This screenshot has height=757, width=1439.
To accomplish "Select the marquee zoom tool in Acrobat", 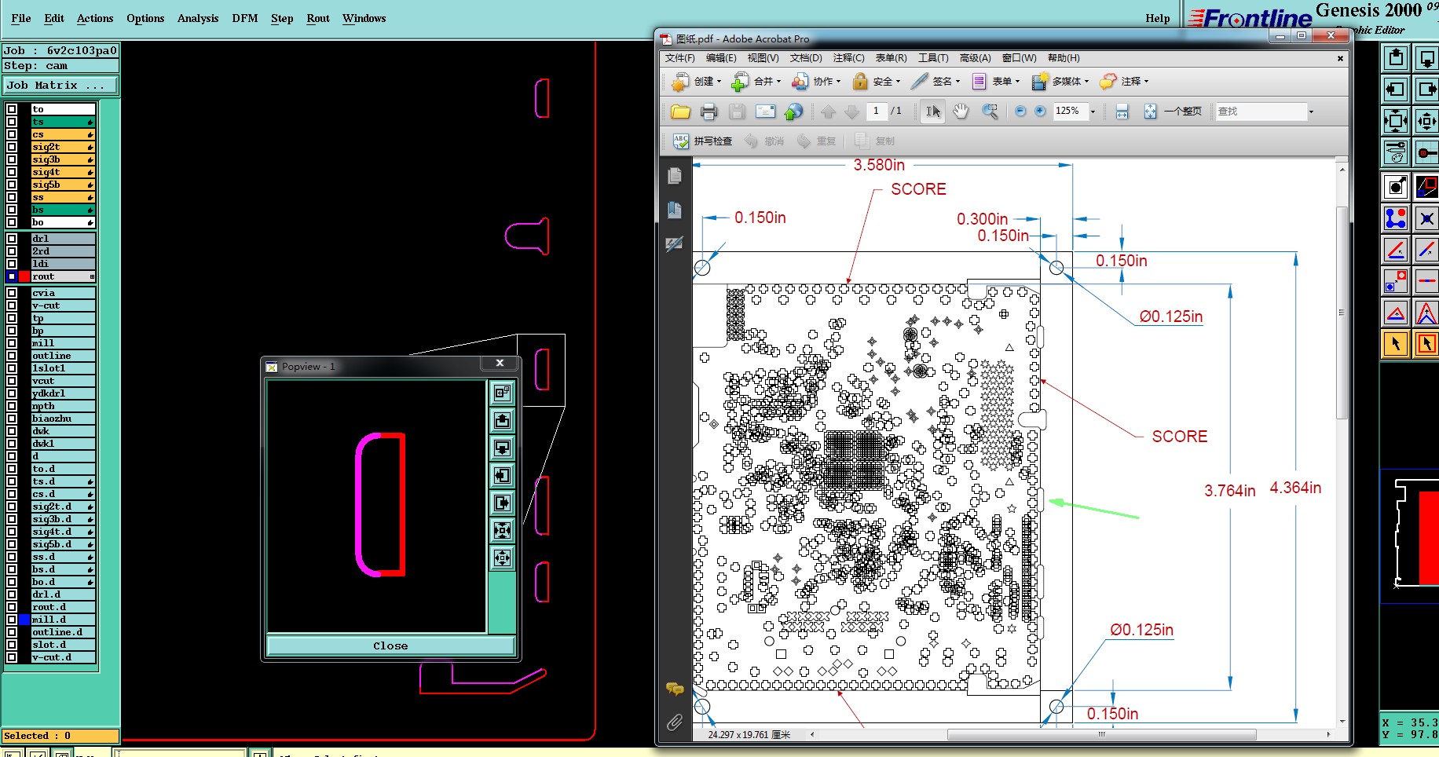I will click(x=990, y=112).
